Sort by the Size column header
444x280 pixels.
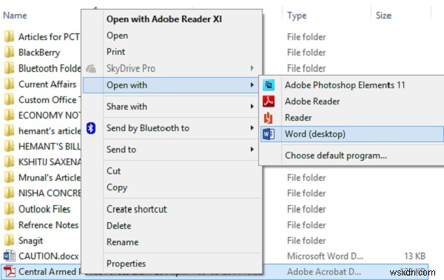[383, 16]
